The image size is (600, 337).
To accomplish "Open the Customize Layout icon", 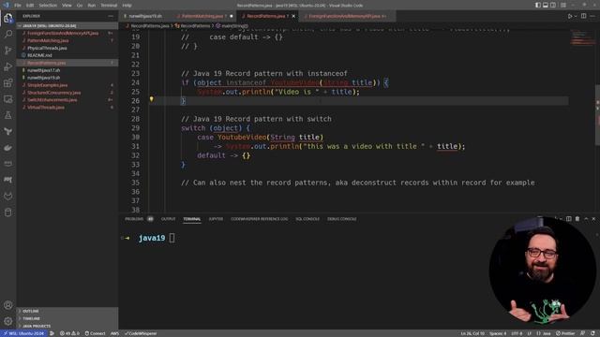I will 563,5.
